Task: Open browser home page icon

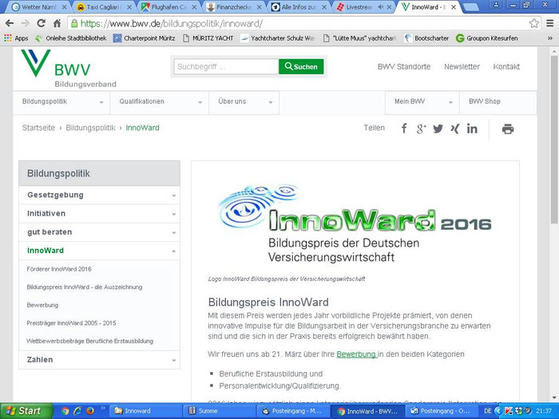Action: (57, 23)
